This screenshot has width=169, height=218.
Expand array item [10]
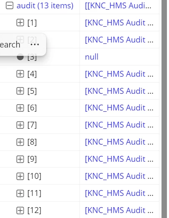click(20, 176)
